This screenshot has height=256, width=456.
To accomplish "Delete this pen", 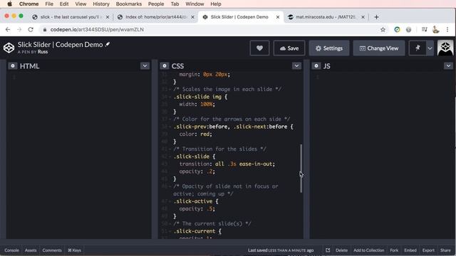I will pyautogui.click(x=341, y=250).
